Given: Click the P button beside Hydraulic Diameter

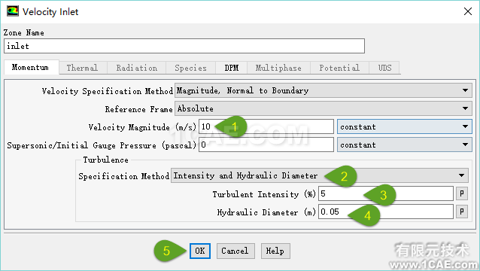Looking at the screenshot, I should pos(462,212).
